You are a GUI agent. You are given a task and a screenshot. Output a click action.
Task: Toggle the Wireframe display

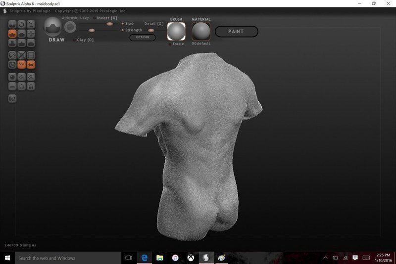(21, 65)
